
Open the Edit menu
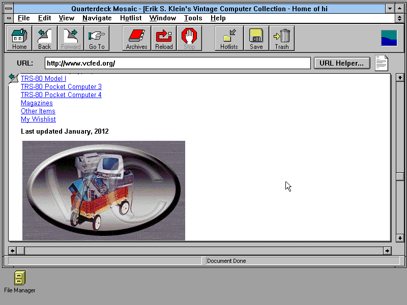click(44, 18)
